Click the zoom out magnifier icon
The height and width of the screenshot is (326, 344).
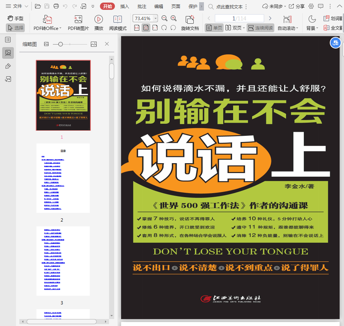coord(165,18)
